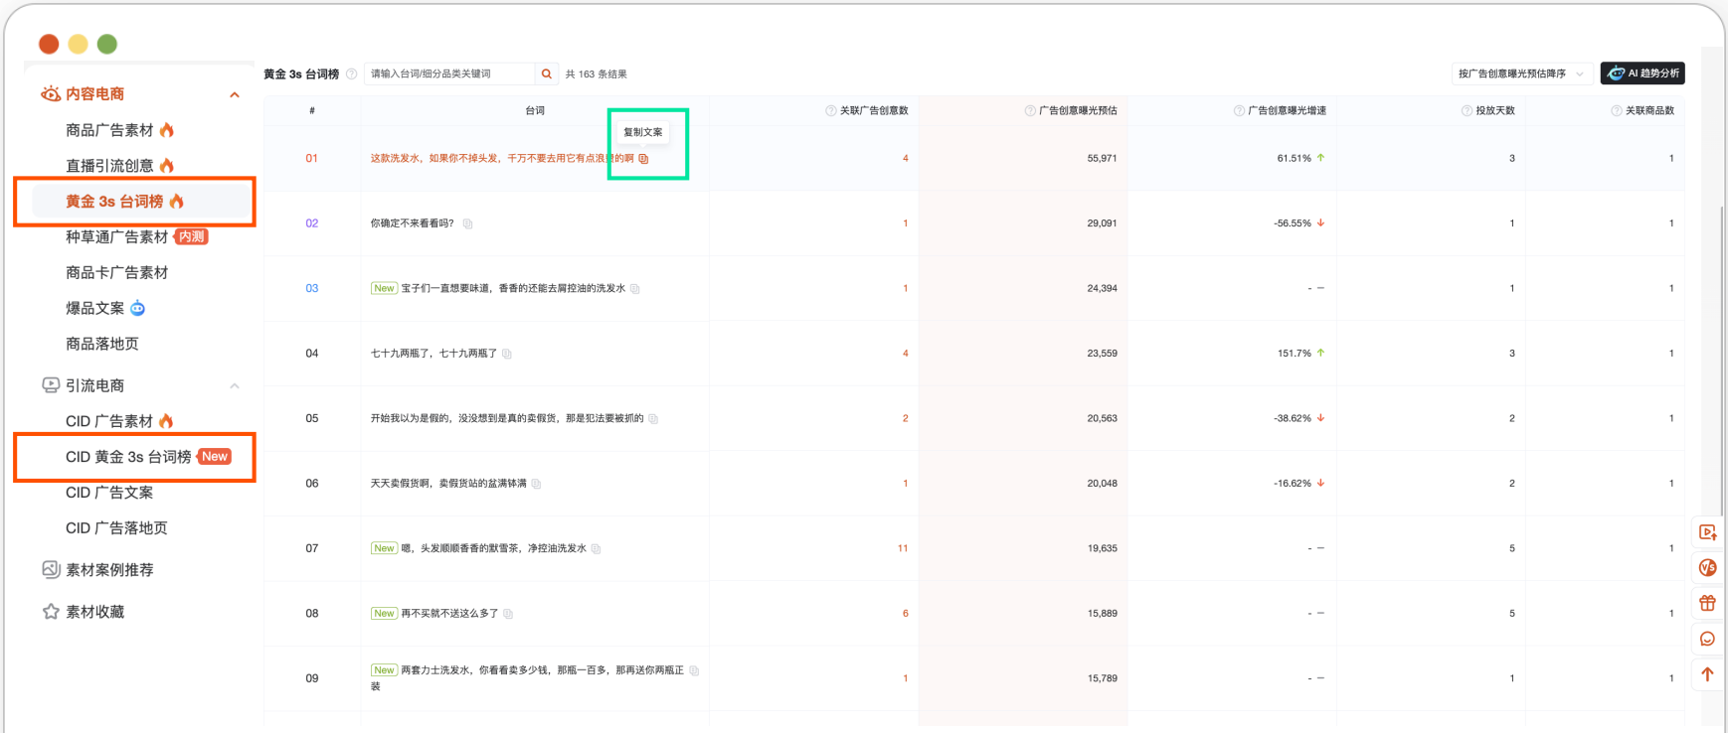
Task: Click help icon next to 广告创意曝光预估 header
Action: click(x=1030, y=110)
